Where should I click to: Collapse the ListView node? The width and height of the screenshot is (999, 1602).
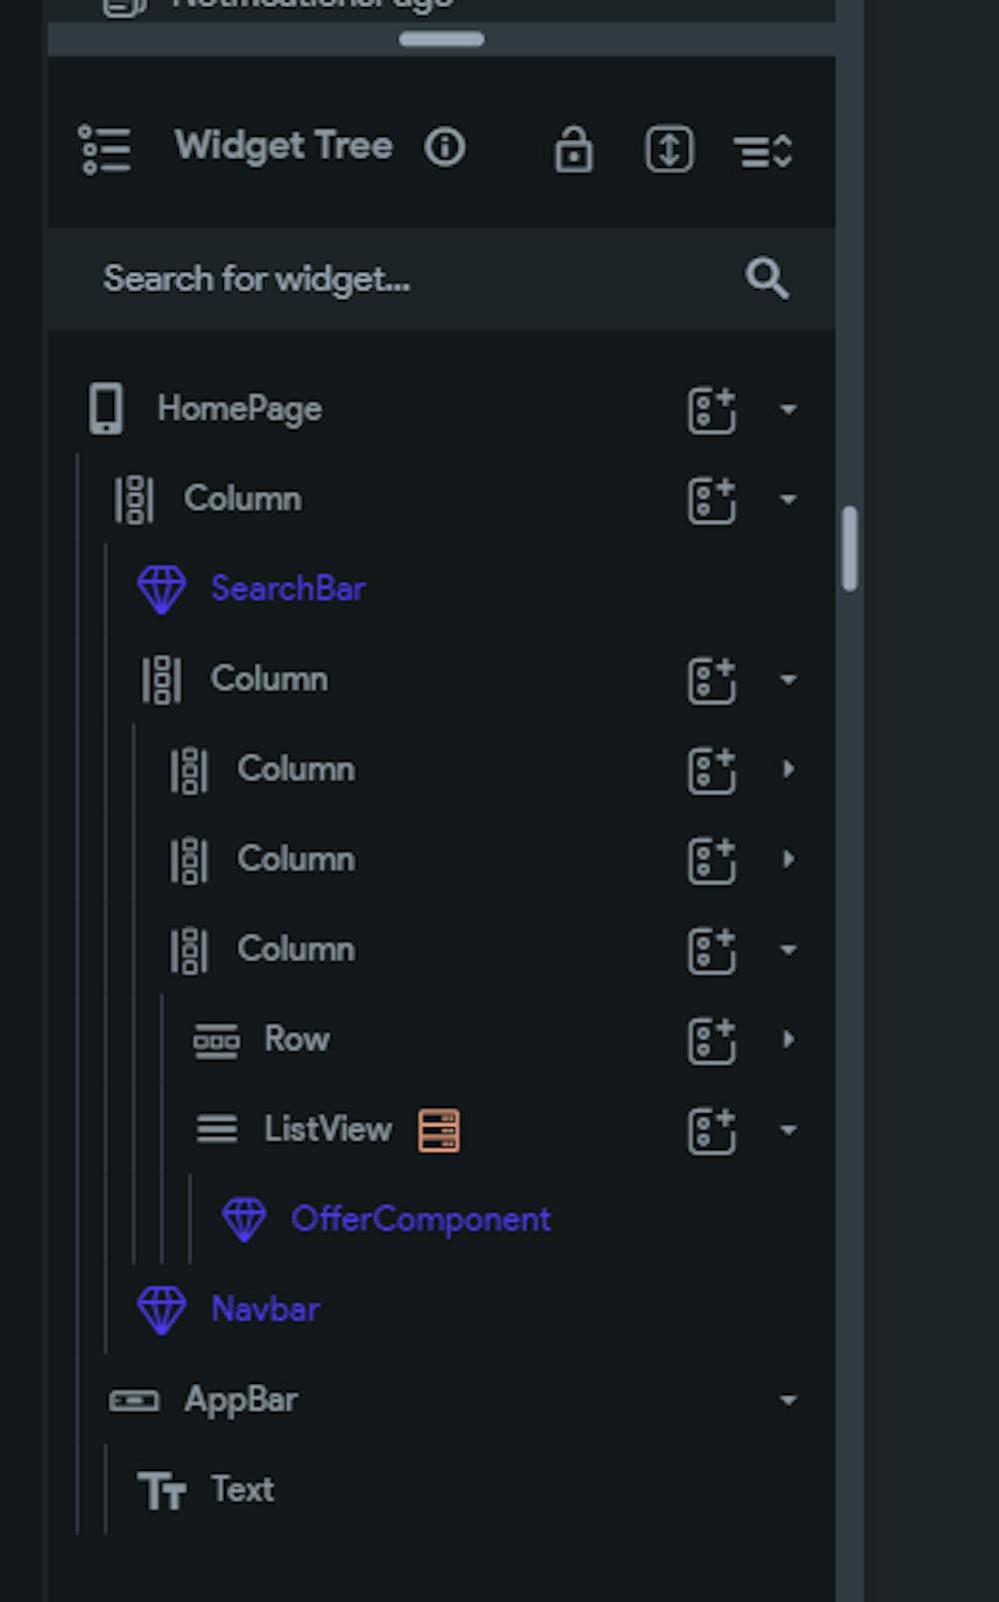pyautogui.click(x=788, y=1130)
